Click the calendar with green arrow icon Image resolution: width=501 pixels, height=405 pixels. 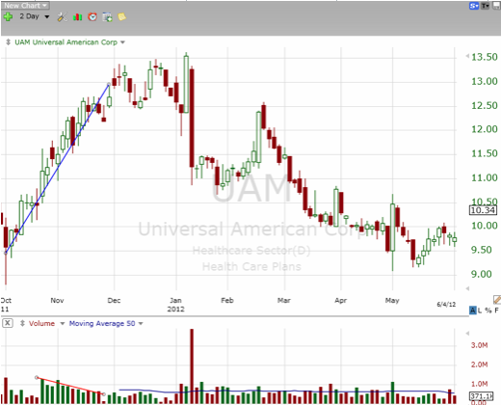point(107,17)
